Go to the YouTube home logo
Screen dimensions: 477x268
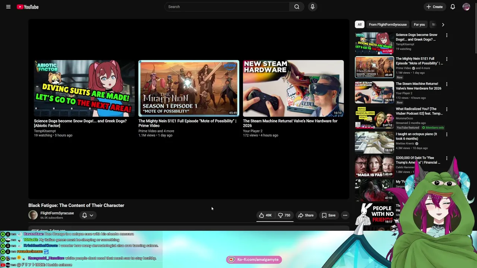[x=28, y=7]
